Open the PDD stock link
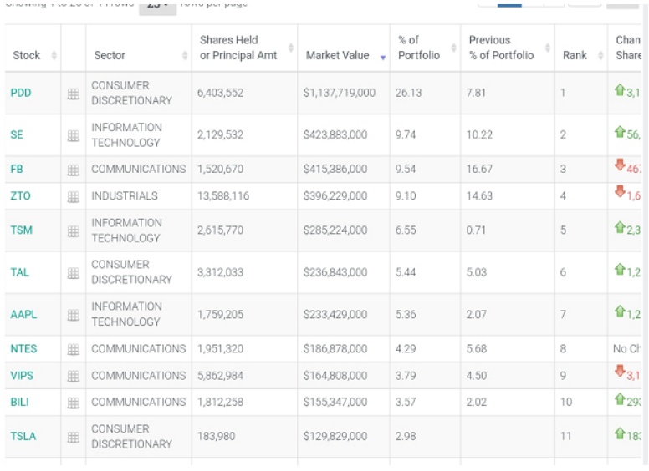The width and height of the screenshot is (649, 471). click(21, 93)
